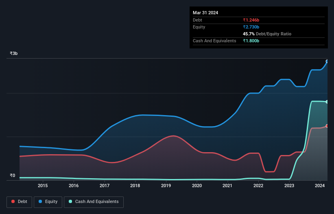
Task: Click the ₹2.730b equity value
Action: click(x=251, y=27)
